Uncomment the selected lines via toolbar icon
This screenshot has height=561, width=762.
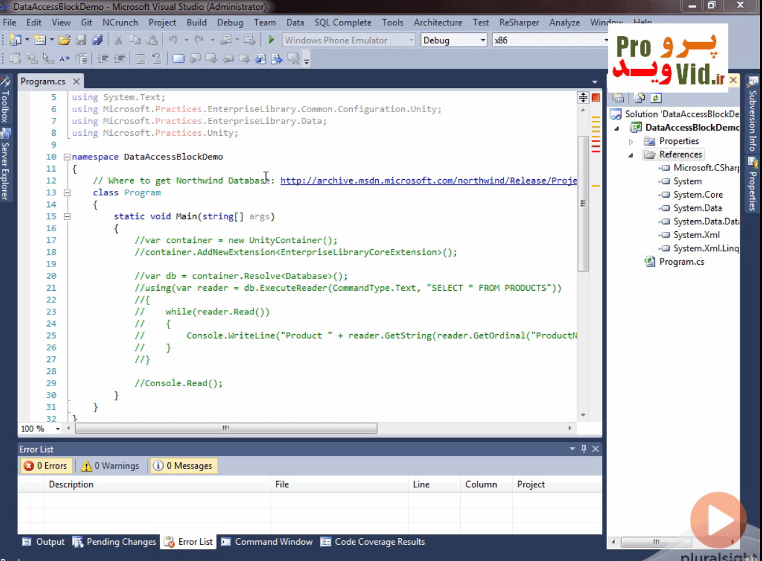tap(157, 59)
